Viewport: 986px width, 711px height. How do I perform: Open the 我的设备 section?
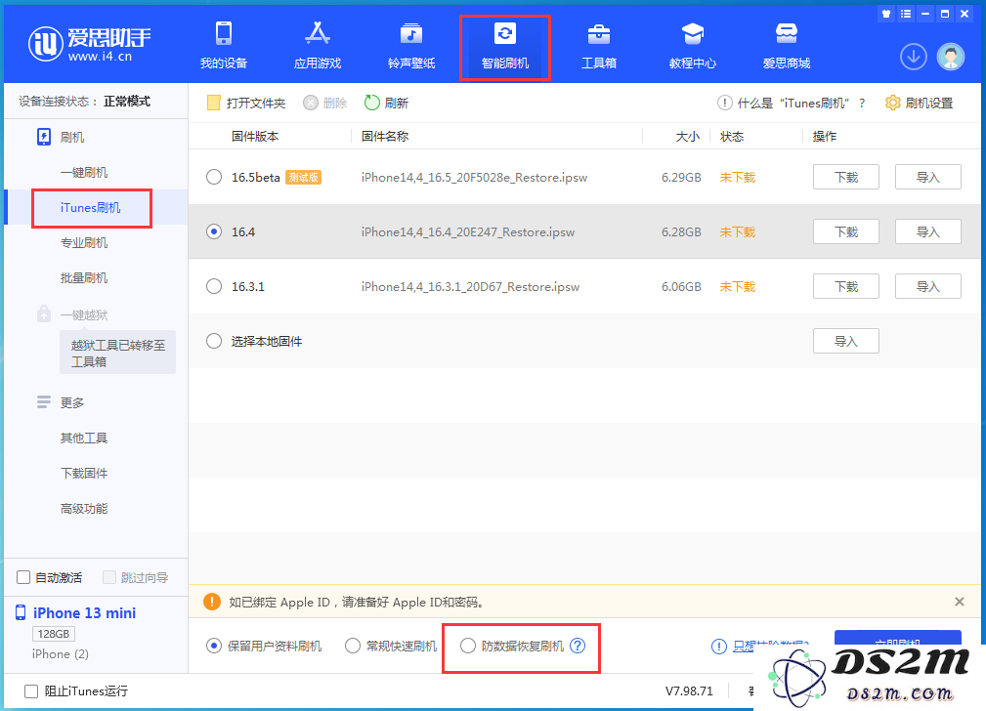pos(223,45)
